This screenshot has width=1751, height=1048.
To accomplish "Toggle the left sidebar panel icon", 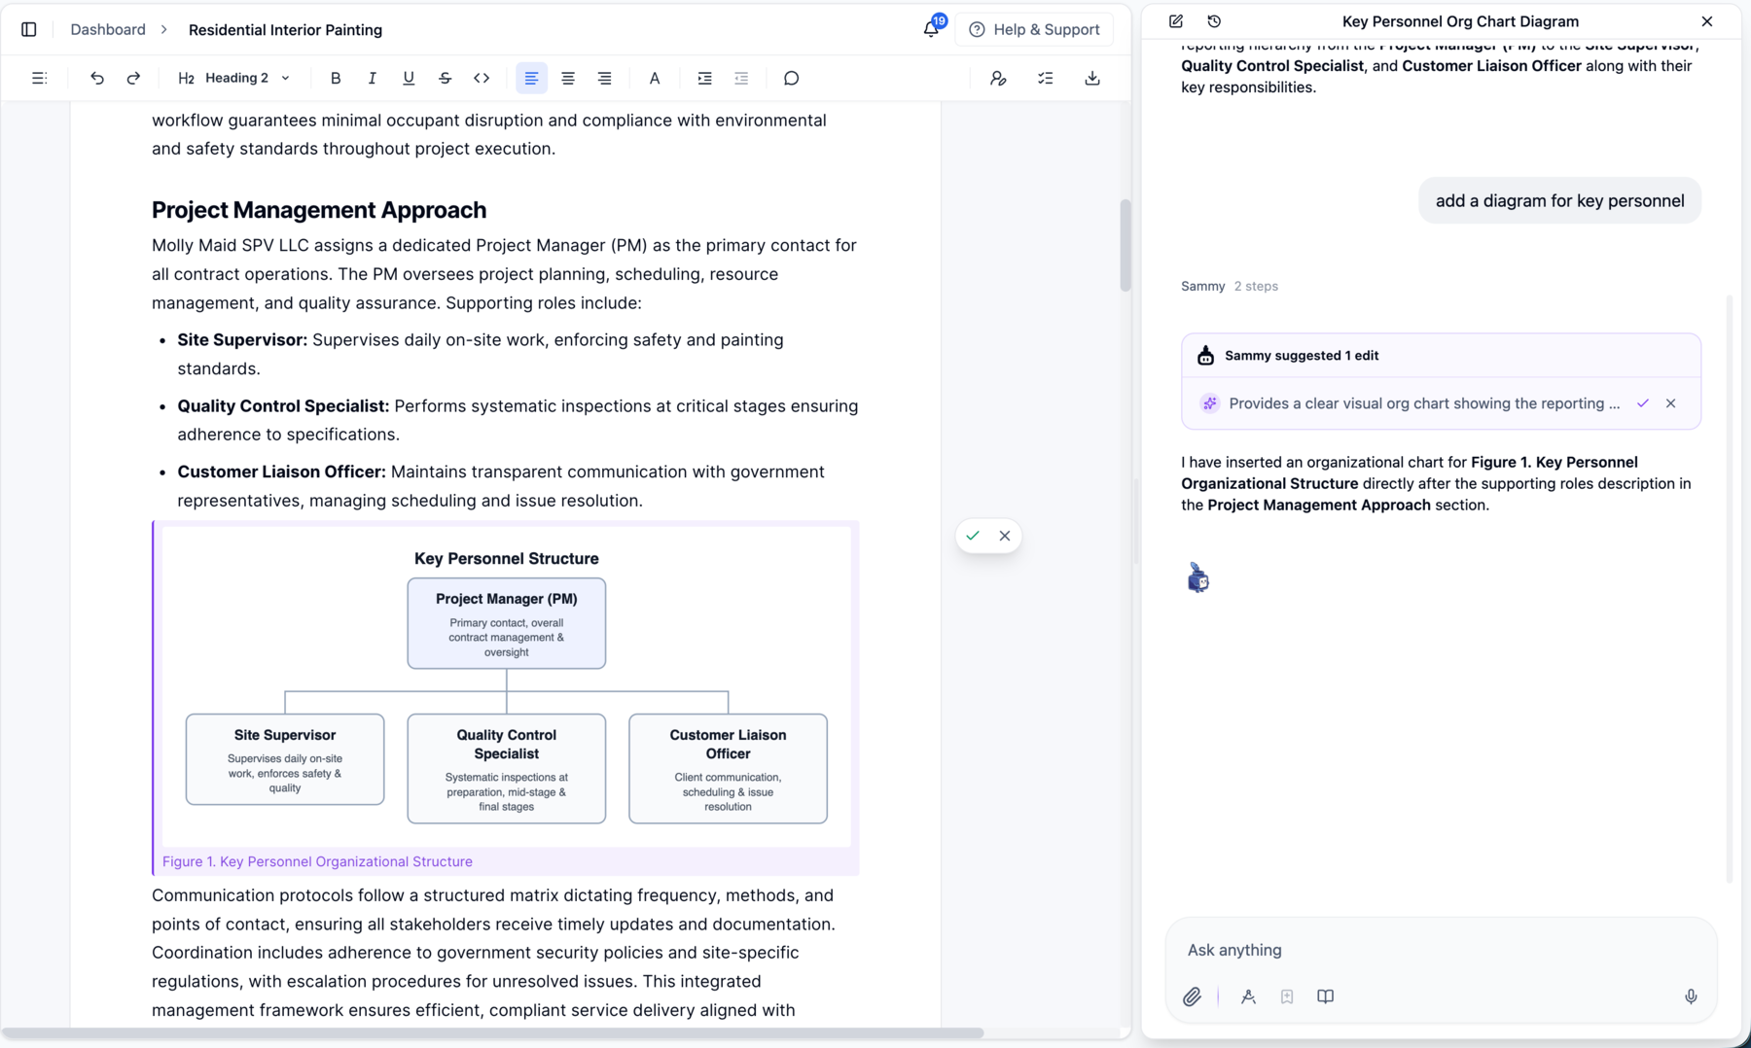I will pyautogui.click(x=29, y=29).
